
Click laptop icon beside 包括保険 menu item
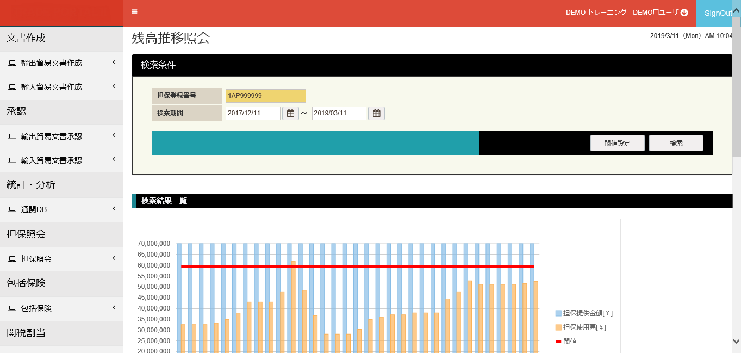point(12,308)
